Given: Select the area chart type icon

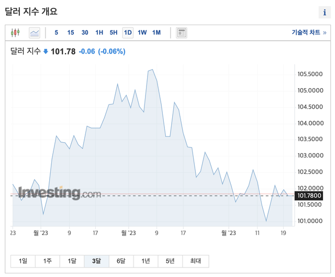Looking at the screenshot, I should pos(35,33).
